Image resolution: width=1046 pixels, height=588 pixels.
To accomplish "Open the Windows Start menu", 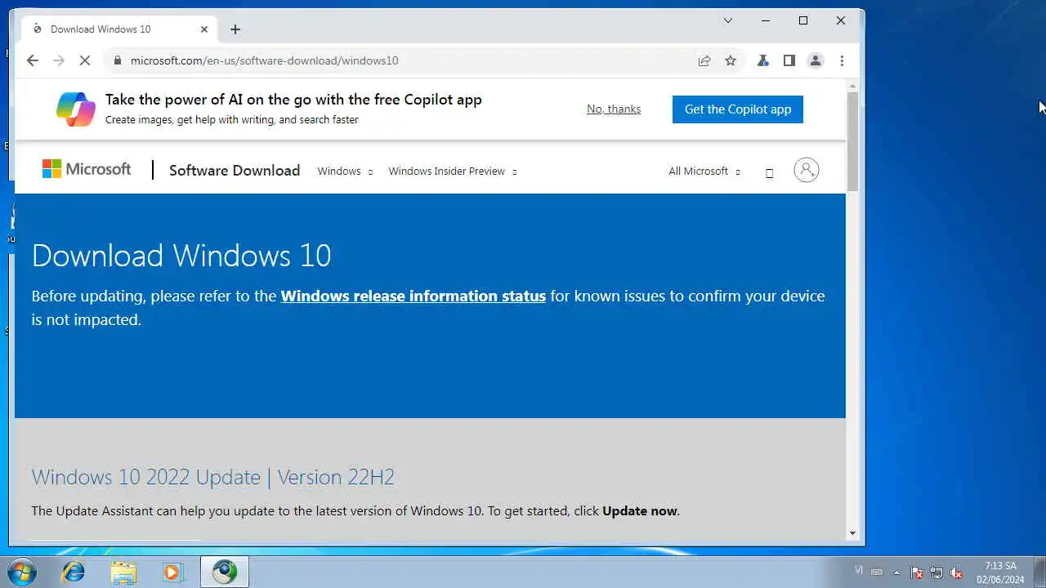I will point(21,572).
